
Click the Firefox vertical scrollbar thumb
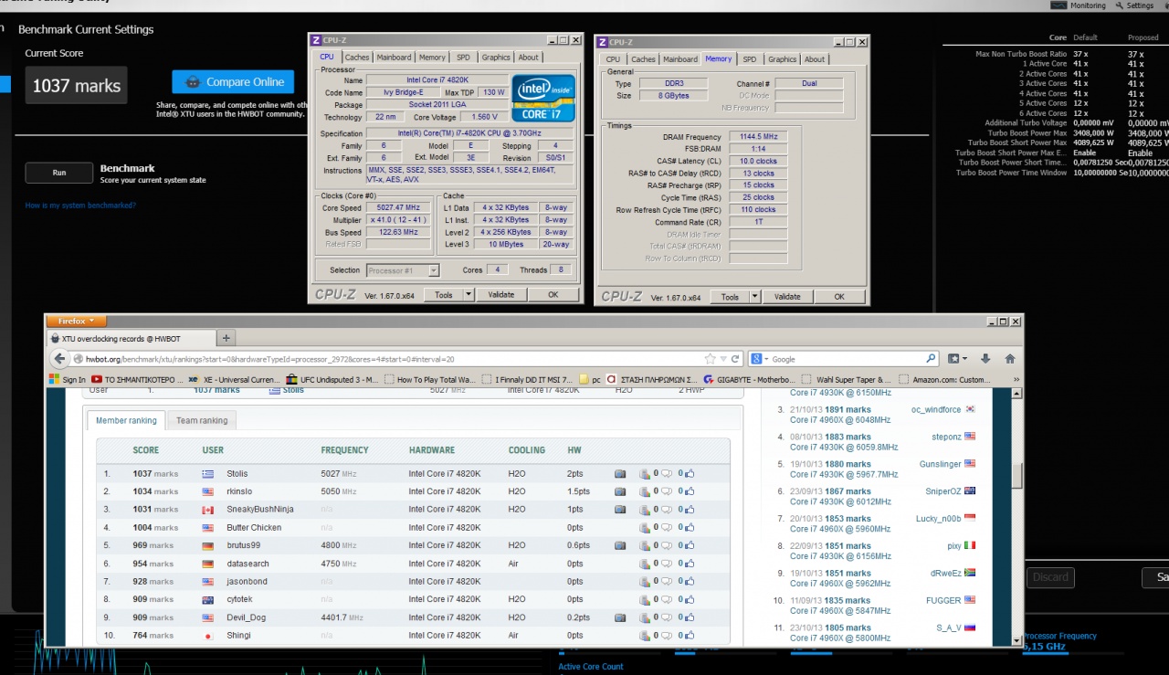(1016, 475)
